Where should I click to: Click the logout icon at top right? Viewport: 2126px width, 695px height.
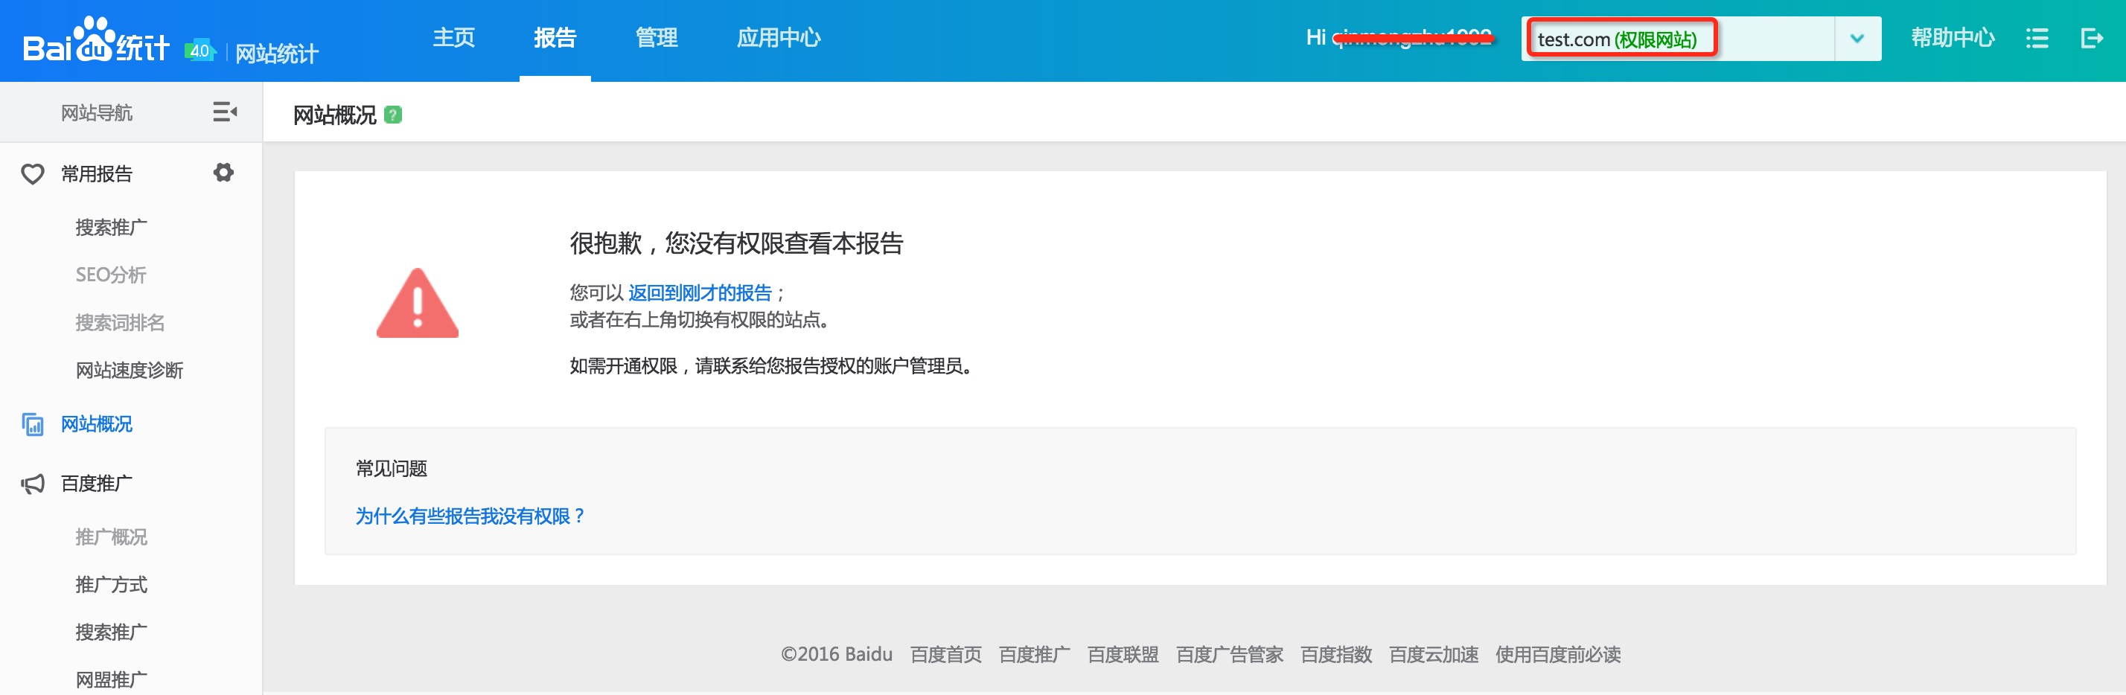point(2091,38)
